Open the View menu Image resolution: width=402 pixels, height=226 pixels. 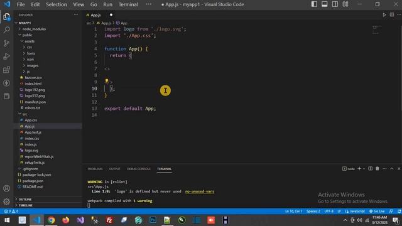pyautogui.click(x=79, y=4)
